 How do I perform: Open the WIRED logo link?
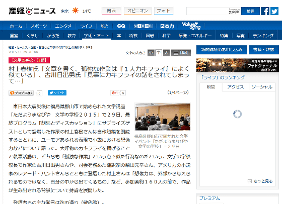coord(143,26)
